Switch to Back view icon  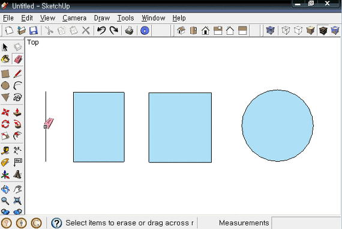coord(230,31)
